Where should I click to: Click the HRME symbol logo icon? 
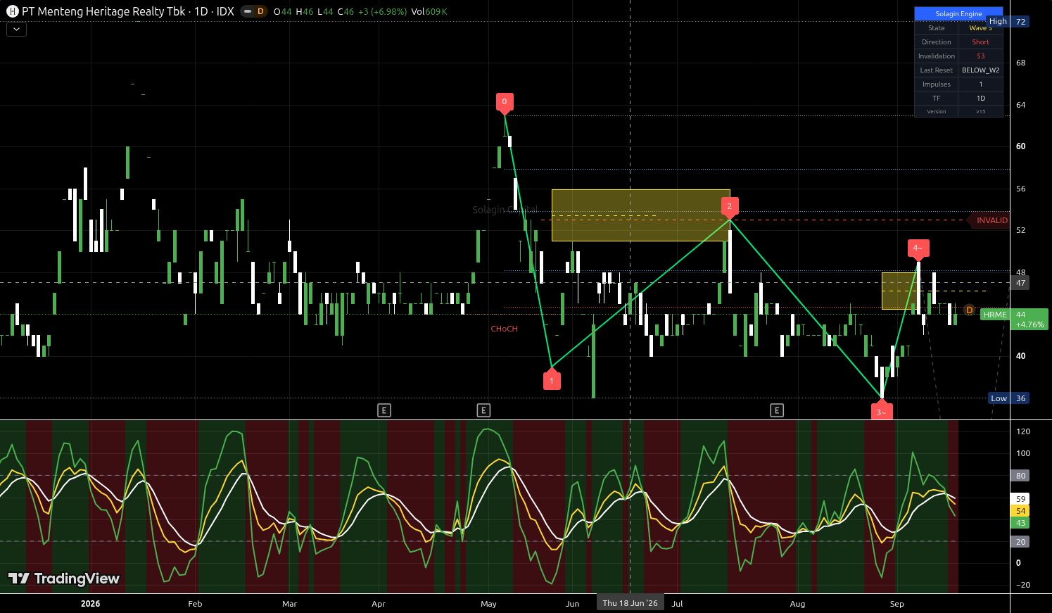pyautogui.click(x=12, y=11)
